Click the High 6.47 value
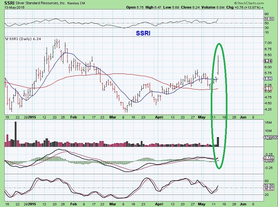 [x=153, y=7]
